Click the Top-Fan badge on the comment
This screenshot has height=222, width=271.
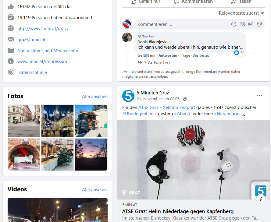(145, 37)
